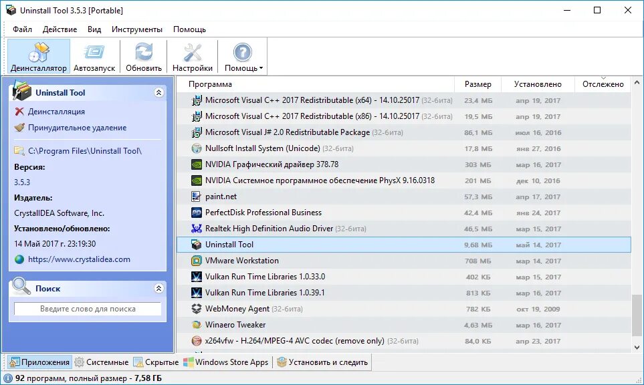The image size is (644, 385).
Task: Click the red X Деинсталляция icon
Action: pyautogui.click(x=19, y=112)
